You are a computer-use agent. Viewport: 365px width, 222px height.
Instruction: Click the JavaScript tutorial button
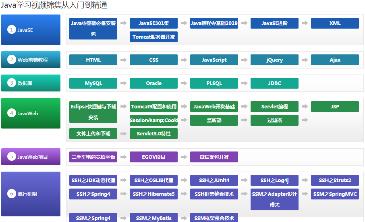[214, 60]
